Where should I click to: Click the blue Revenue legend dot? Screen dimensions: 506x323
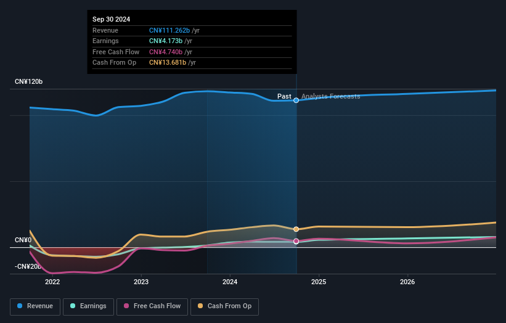click(20, 306)
